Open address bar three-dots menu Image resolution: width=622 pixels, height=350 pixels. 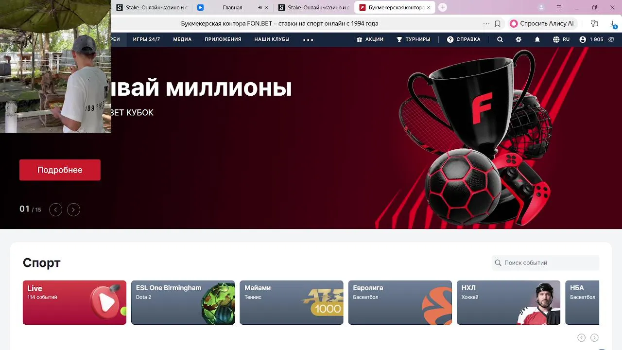[x=486, y=23]
